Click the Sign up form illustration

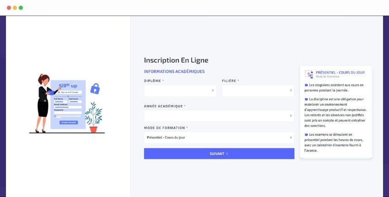(68, 104)
